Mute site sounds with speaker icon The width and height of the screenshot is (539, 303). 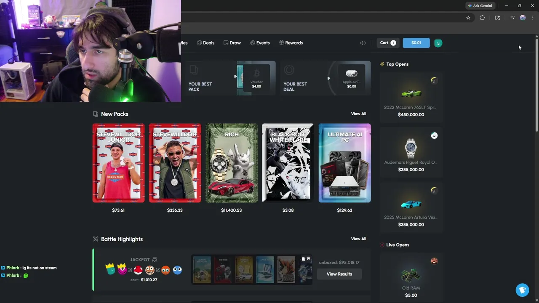tap(363, 43)
